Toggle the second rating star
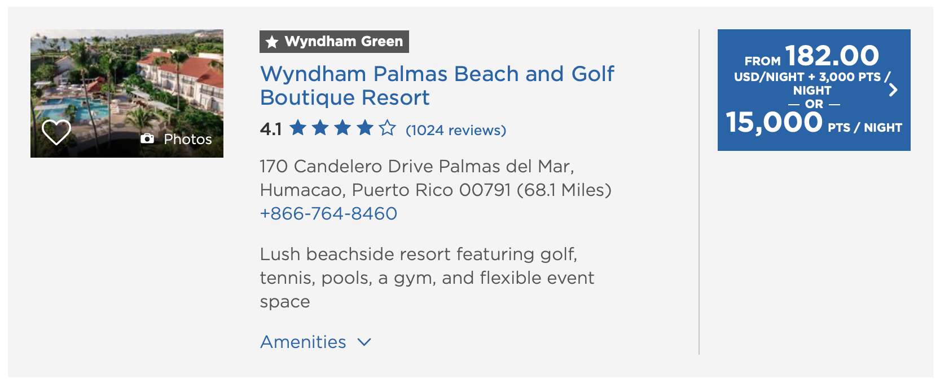 click(x=322, y=128)
